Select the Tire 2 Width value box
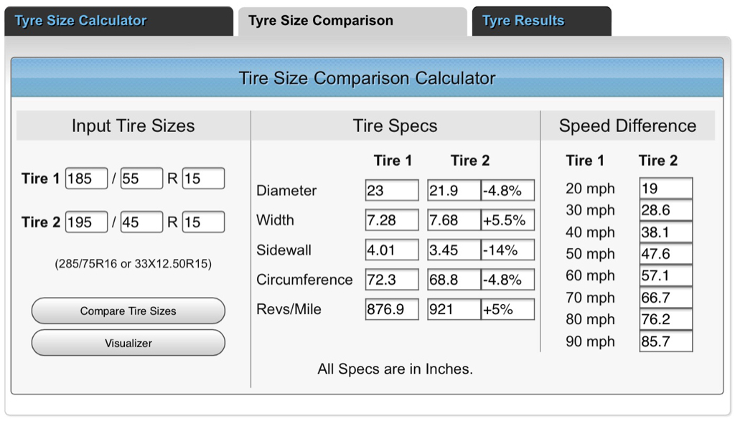The image size is (735, 426). [453, 220]
